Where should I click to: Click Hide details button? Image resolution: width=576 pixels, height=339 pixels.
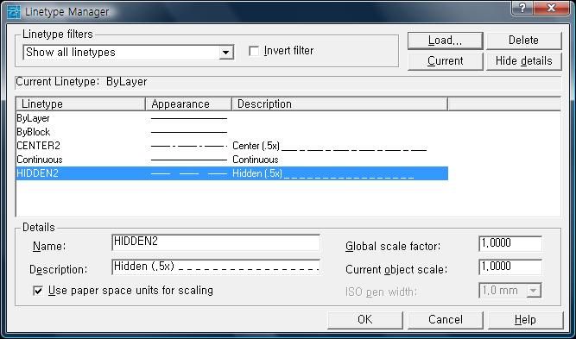click(x=524, y=61)
